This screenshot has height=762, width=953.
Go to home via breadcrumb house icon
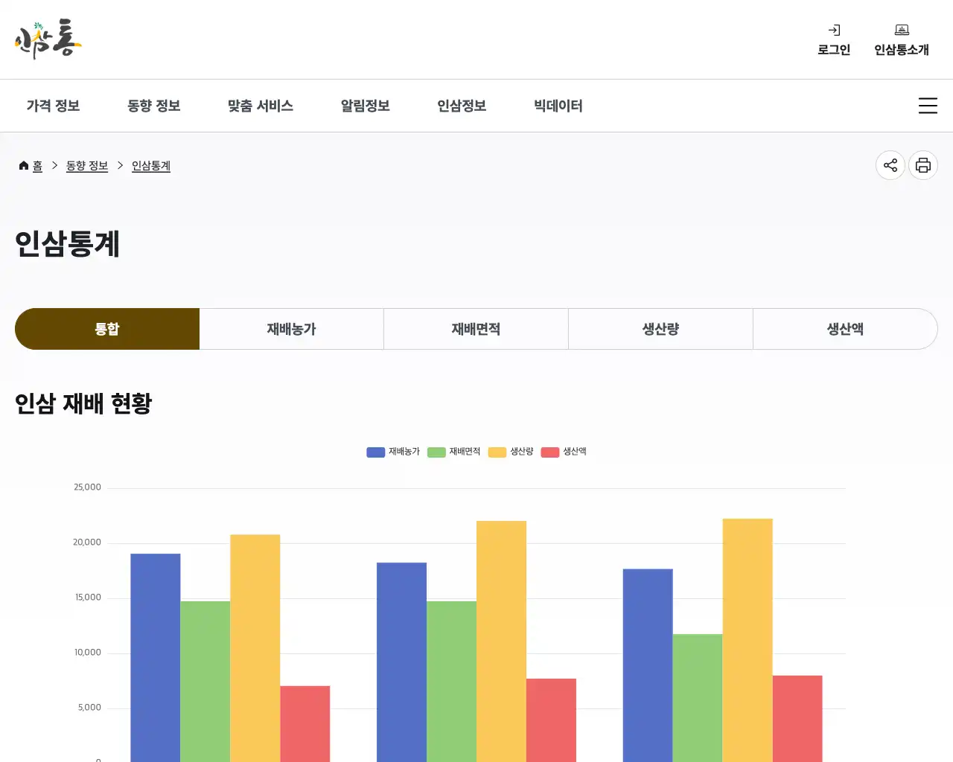click(x=24, y=165)
